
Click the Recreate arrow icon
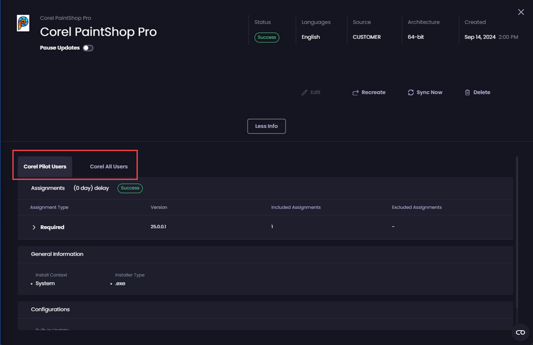click(356, 92)
